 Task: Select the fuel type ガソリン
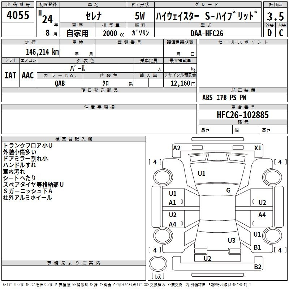click(140, 33)
